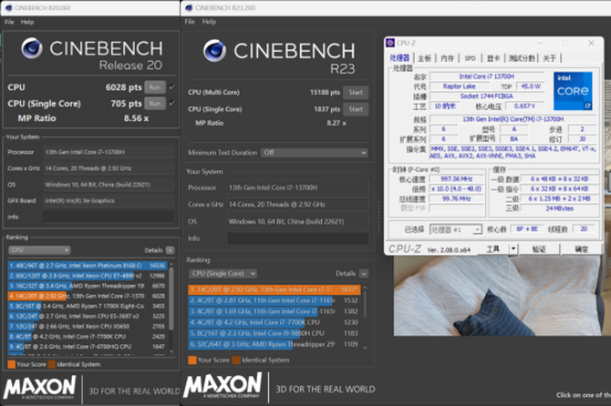Start the CPU (Multi Core) test in R23
This screenshot has width=611, height=406.
point(356,93)
